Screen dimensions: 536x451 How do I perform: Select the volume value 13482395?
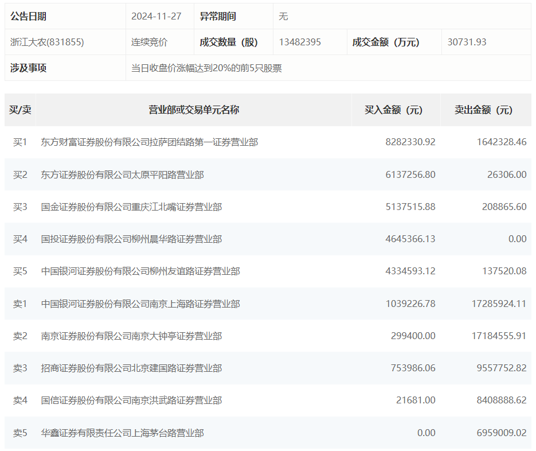[x=300, y=42]
